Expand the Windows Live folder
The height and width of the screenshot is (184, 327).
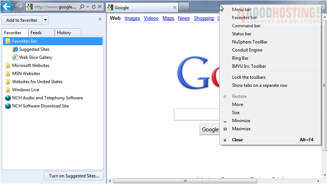[x=25, y=90]
